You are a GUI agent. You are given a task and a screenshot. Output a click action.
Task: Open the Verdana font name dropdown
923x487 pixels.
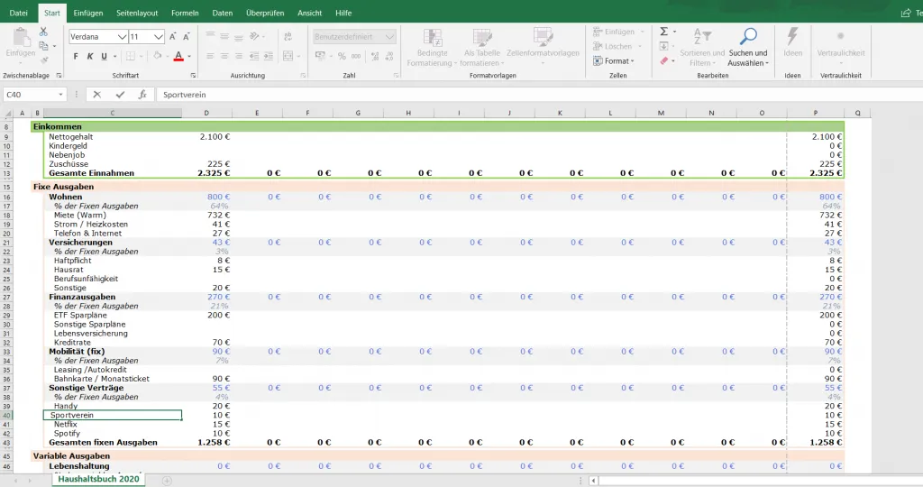(x=122, y=37)
